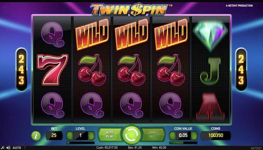Adjust the Level slider bar
The width and height of the screenshot is (263, 150).
tap(81, 143)
